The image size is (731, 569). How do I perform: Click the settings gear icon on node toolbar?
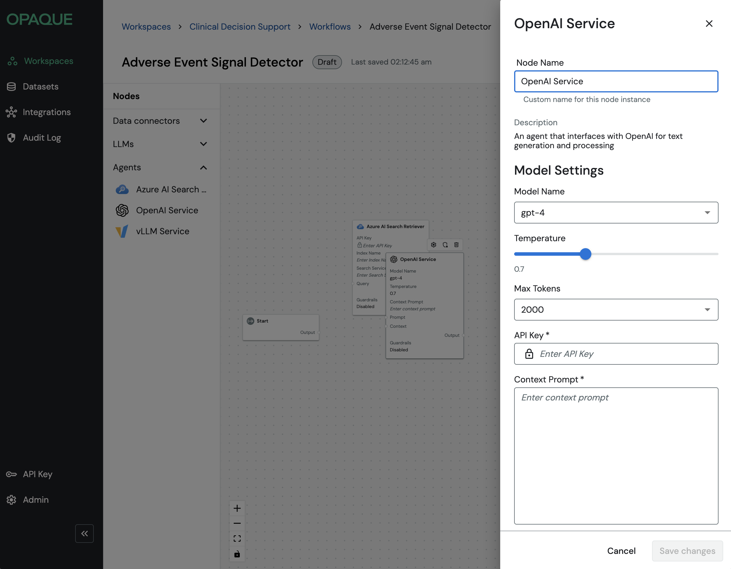coord(433,245)
